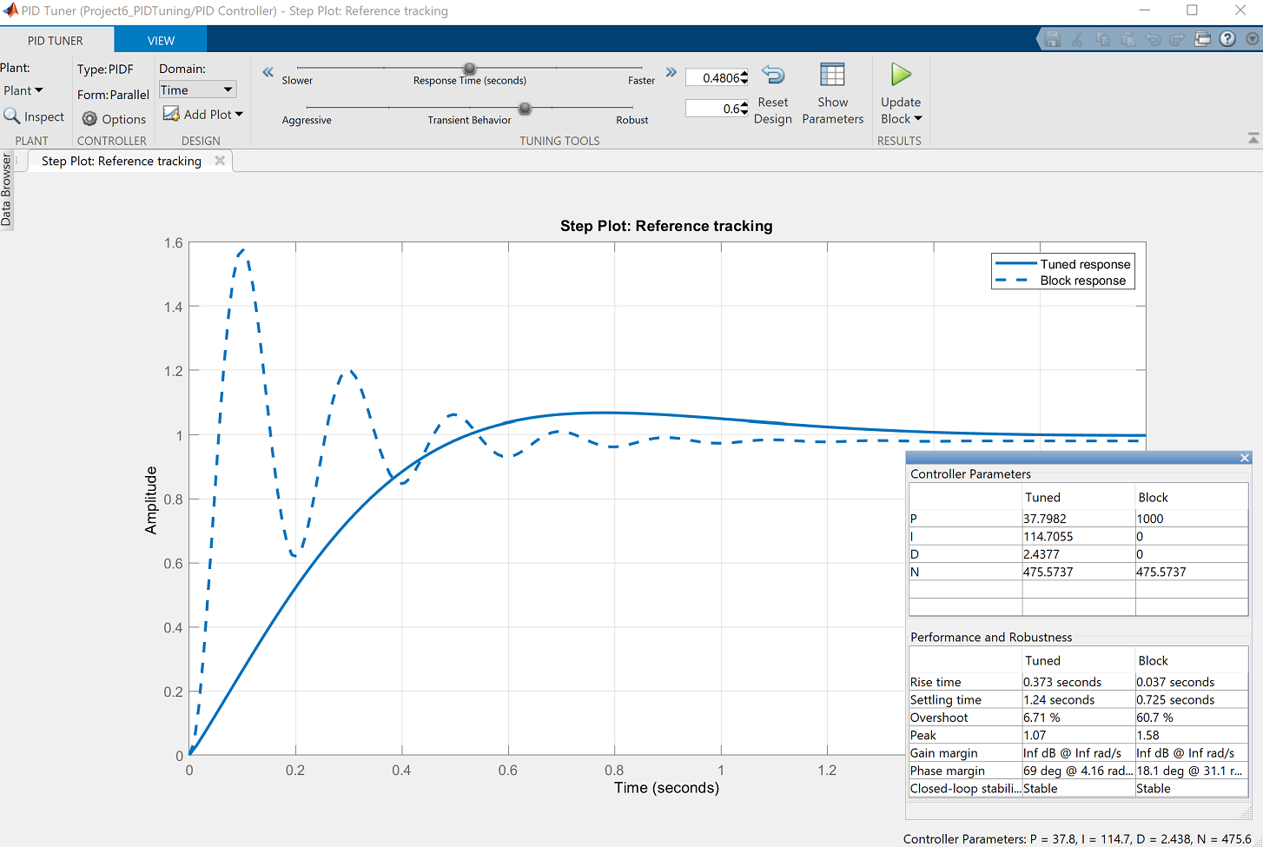This screenshot has height=847, width=1263.
Task: Click the Amplitude y-axis label
Action: click(151, 500)
